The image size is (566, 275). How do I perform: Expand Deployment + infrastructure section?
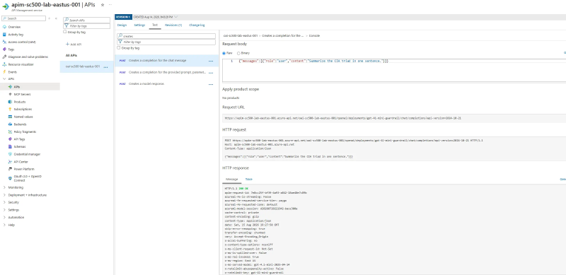coord(4,195)
